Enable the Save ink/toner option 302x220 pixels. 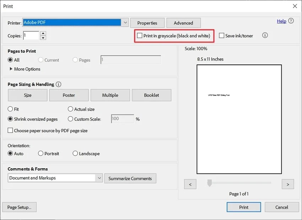point(222,35)
